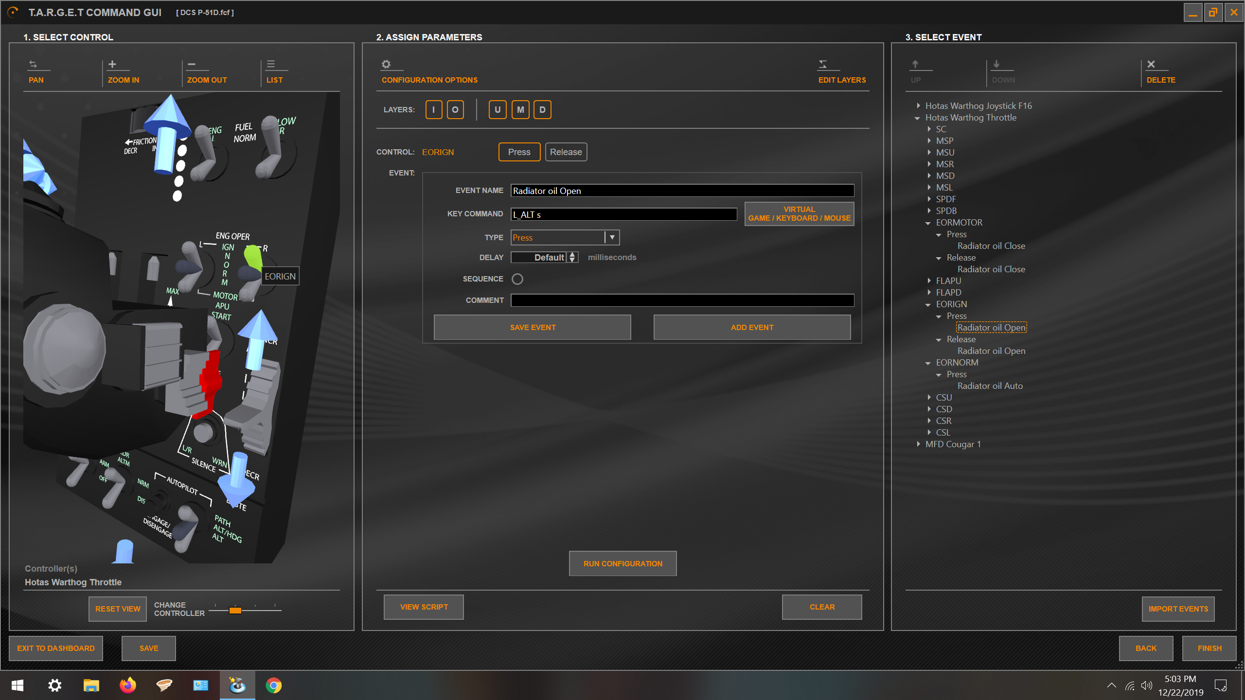Click the Edit Layers icon

(823, 64)
